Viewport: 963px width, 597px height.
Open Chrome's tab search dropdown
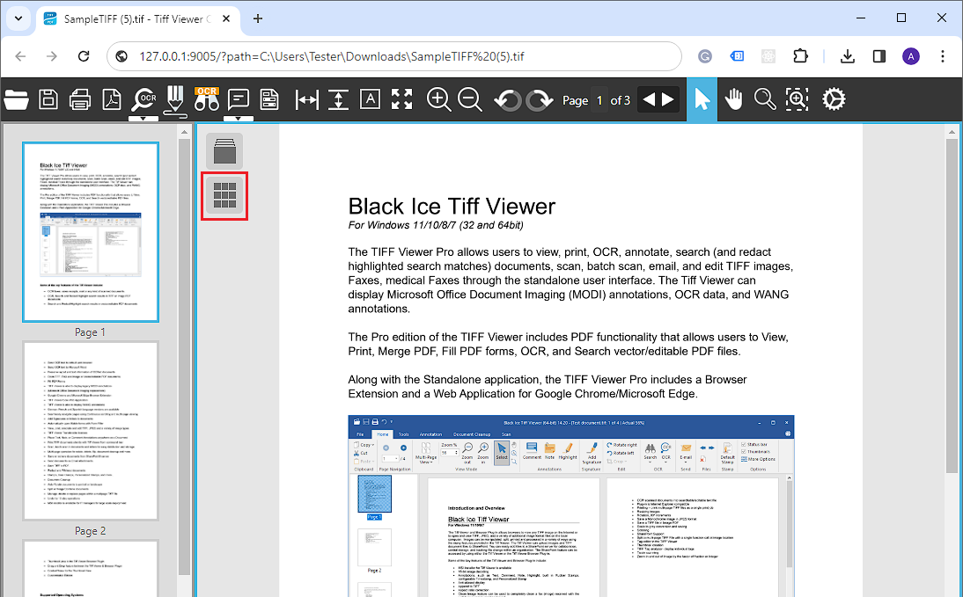(18, 18)
